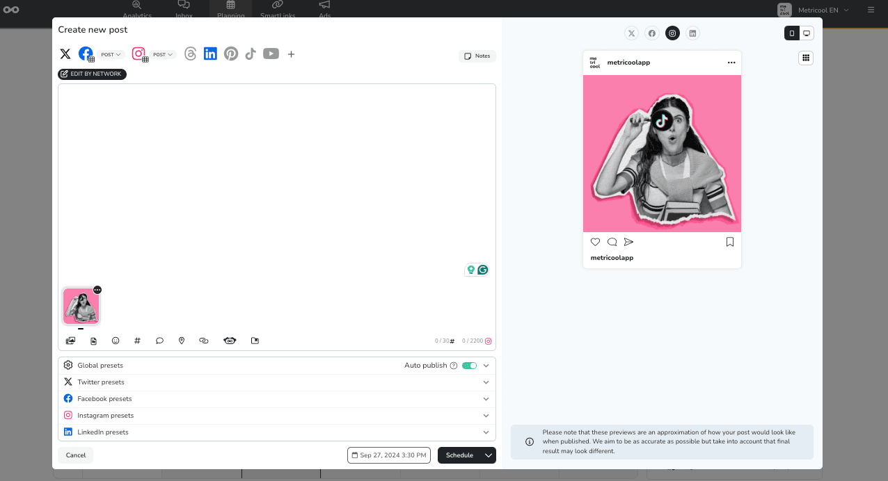Image resolution: width=888 pixels, height=481 pixels.
Task: Go to the Analytics section
Action: pyautogui.click(x=137, y=10)
